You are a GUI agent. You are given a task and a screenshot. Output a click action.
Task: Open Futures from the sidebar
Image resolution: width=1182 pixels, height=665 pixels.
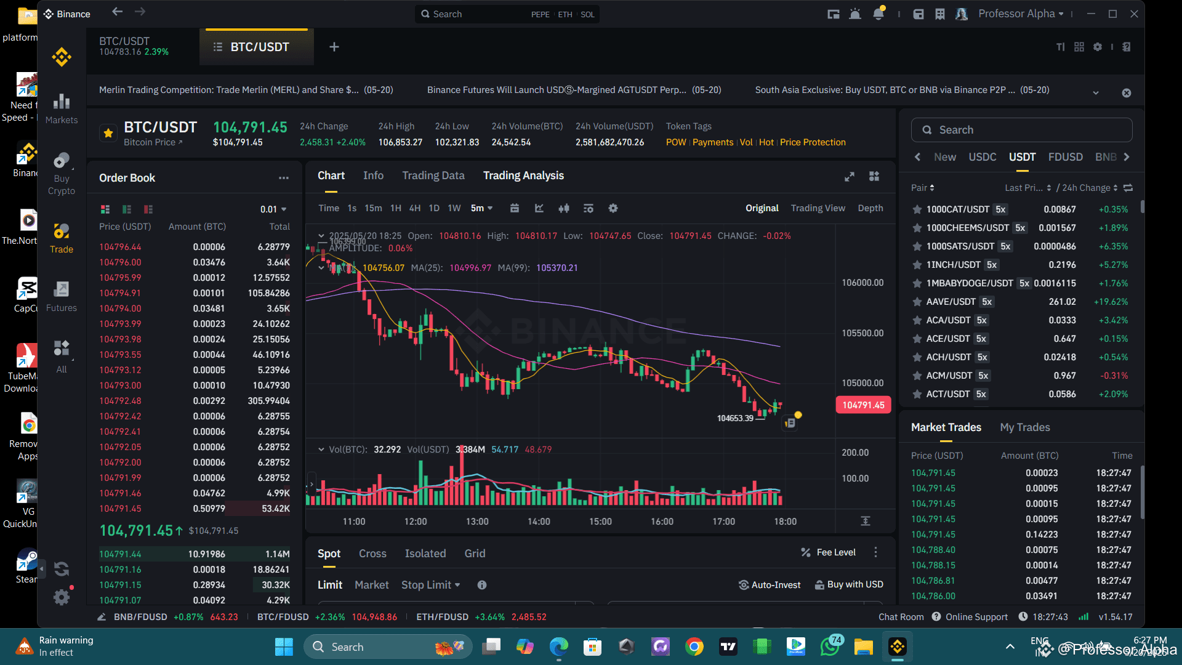(x=62, y=297)
